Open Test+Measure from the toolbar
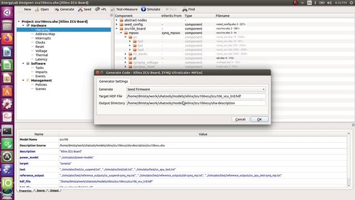This screenshot has height=200, width=355. point(124,9)
